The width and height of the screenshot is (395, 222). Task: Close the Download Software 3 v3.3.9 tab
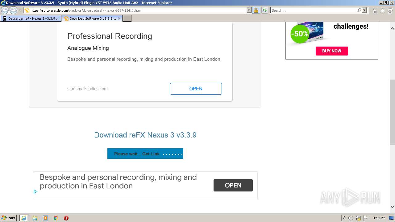coord(119,18)
